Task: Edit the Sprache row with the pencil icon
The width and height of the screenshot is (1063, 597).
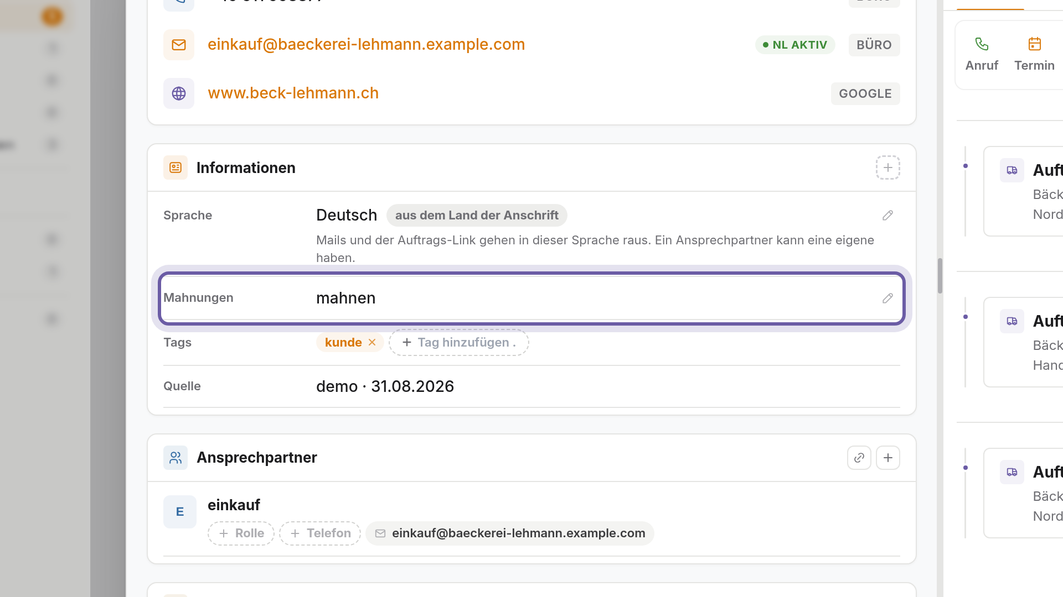Action: pyautogui.click(x=888, y=216)
